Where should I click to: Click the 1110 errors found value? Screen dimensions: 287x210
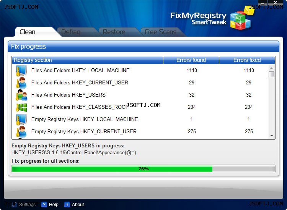click(192, 71)
